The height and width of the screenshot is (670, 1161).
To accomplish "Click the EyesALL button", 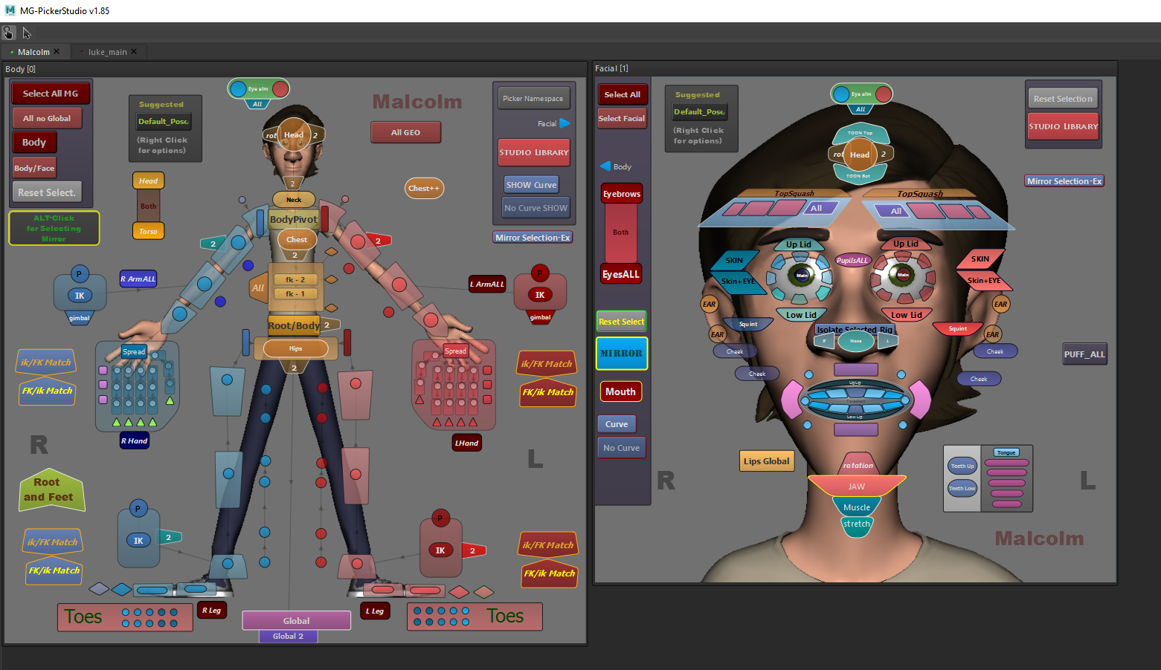I will click(621, 274).
